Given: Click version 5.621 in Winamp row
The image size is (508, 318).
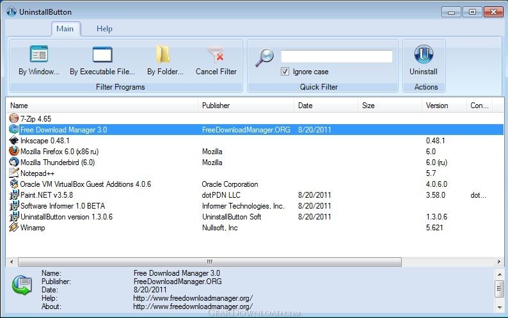Looking at the screenshot, I should (434, 228).
